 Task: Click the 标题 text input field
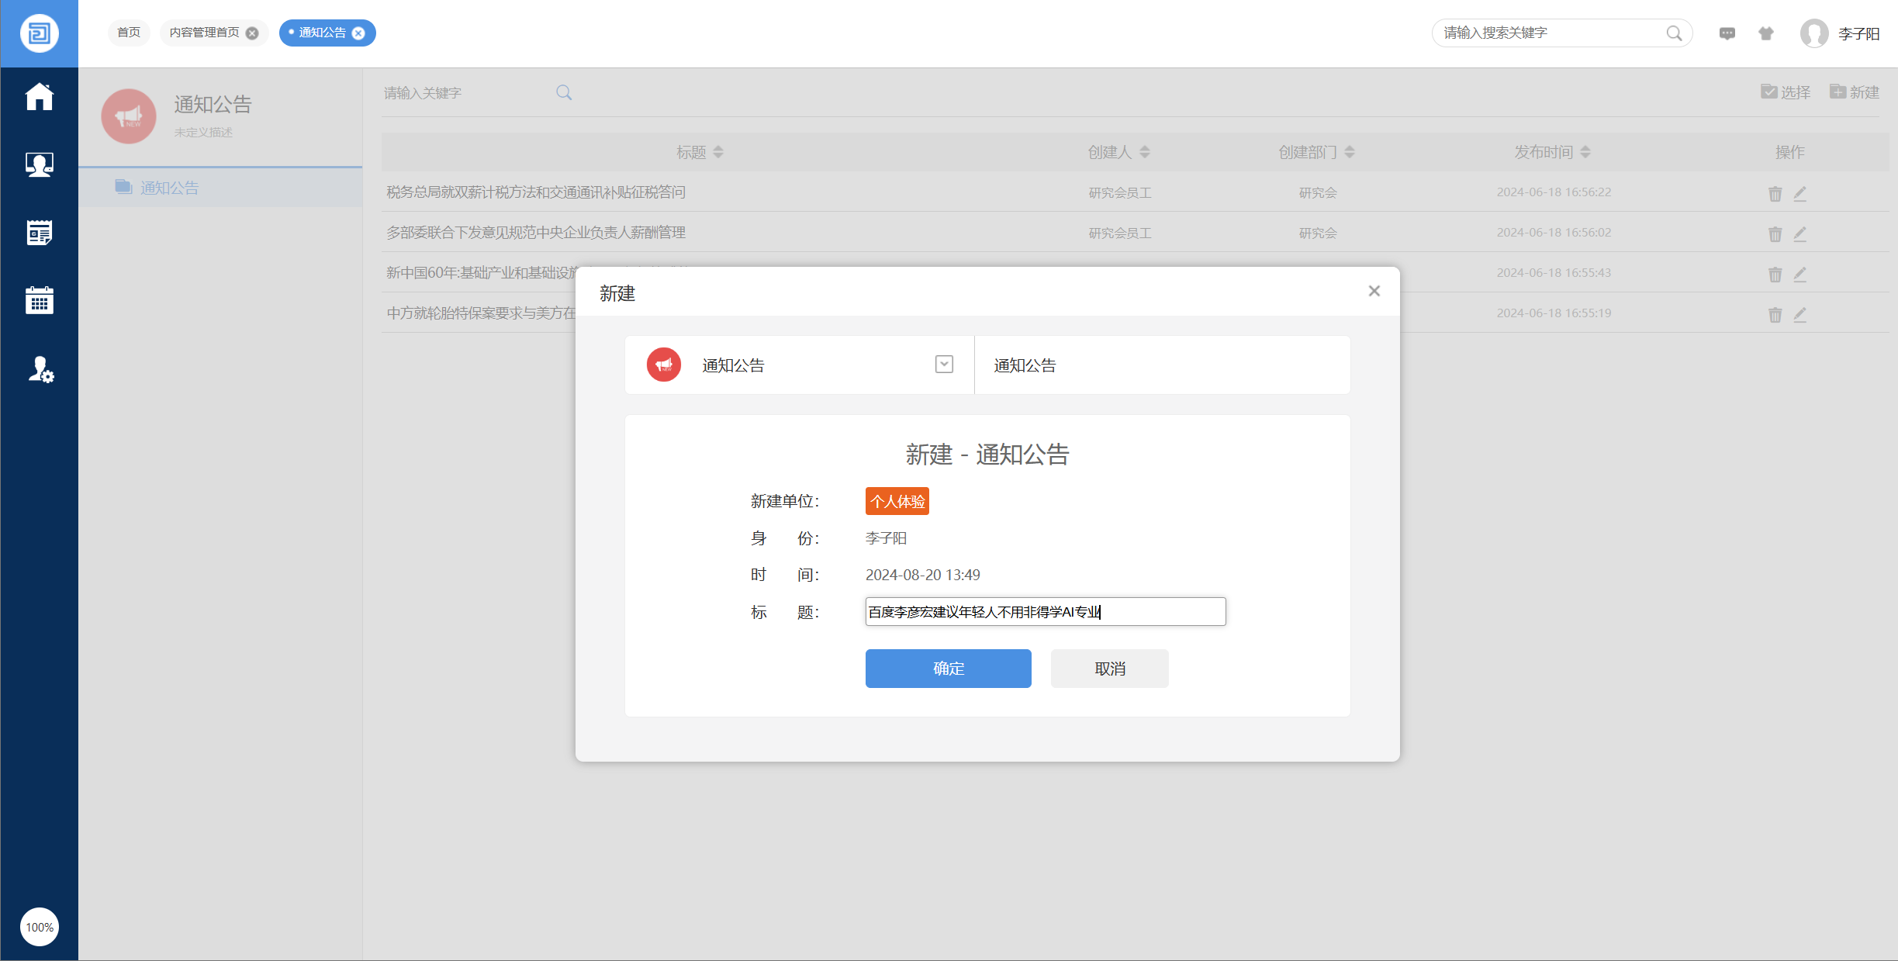[1045, 612]
